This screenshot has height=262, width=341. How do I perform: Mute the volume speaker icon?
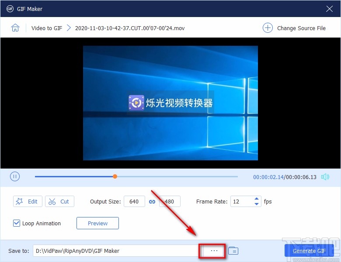pyautogui.click(x=325, y=177)
